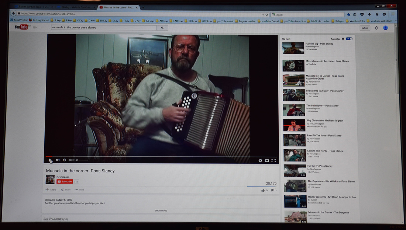Click the YouTube search magnifier button
Screen dimensions: 406x230
[x=162, y=28]
